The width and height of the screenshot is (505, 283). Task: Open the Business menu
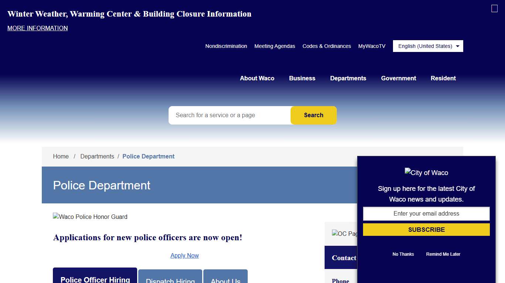click(x=302, y=78)
